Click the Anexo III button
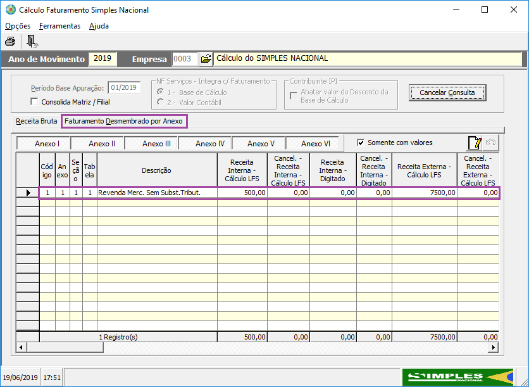Screen dimensions: 529x387 coord(151,144)
